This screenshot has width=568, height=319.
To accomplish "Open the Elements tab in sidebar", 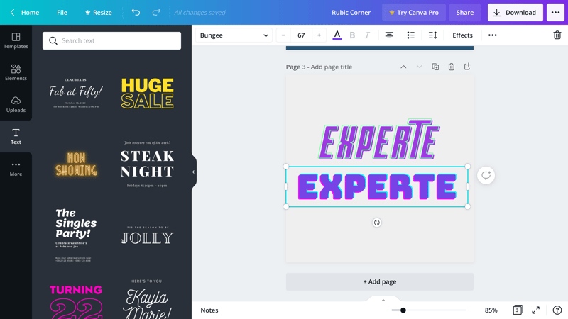I will tap(16, 72).
